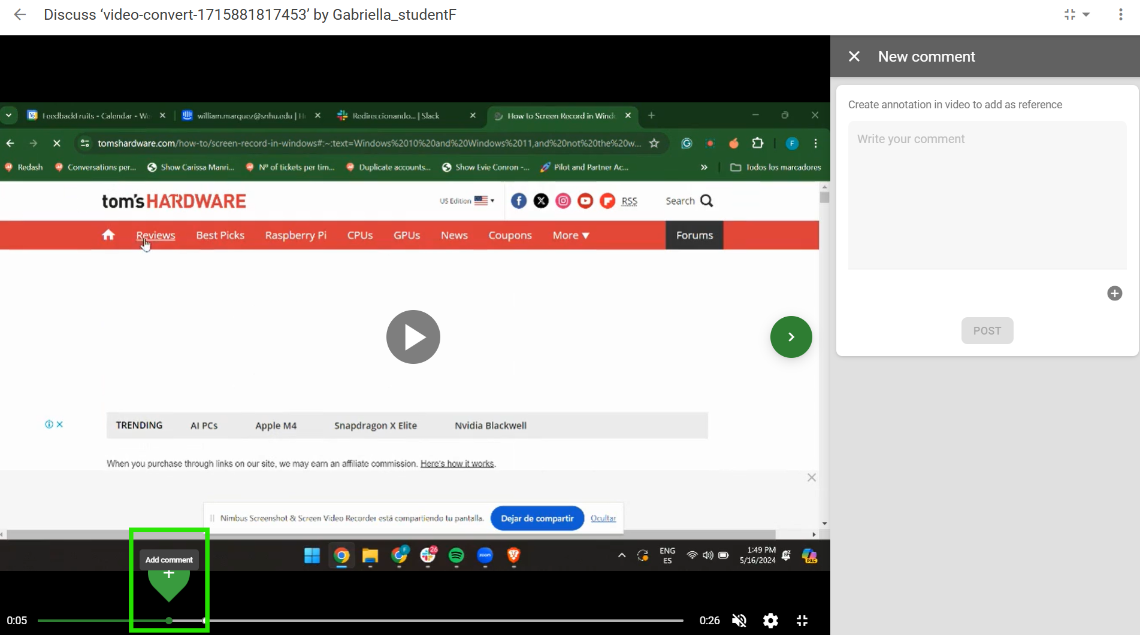Screen dimensions: 1140x635
Task: Select Snapdragon X Elite trending topic
Action: click(376, 426)
